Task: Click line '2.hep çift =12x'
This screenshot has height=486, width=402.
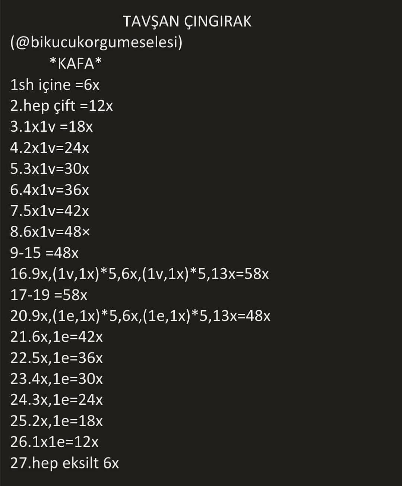Action: tap(61, 106)
